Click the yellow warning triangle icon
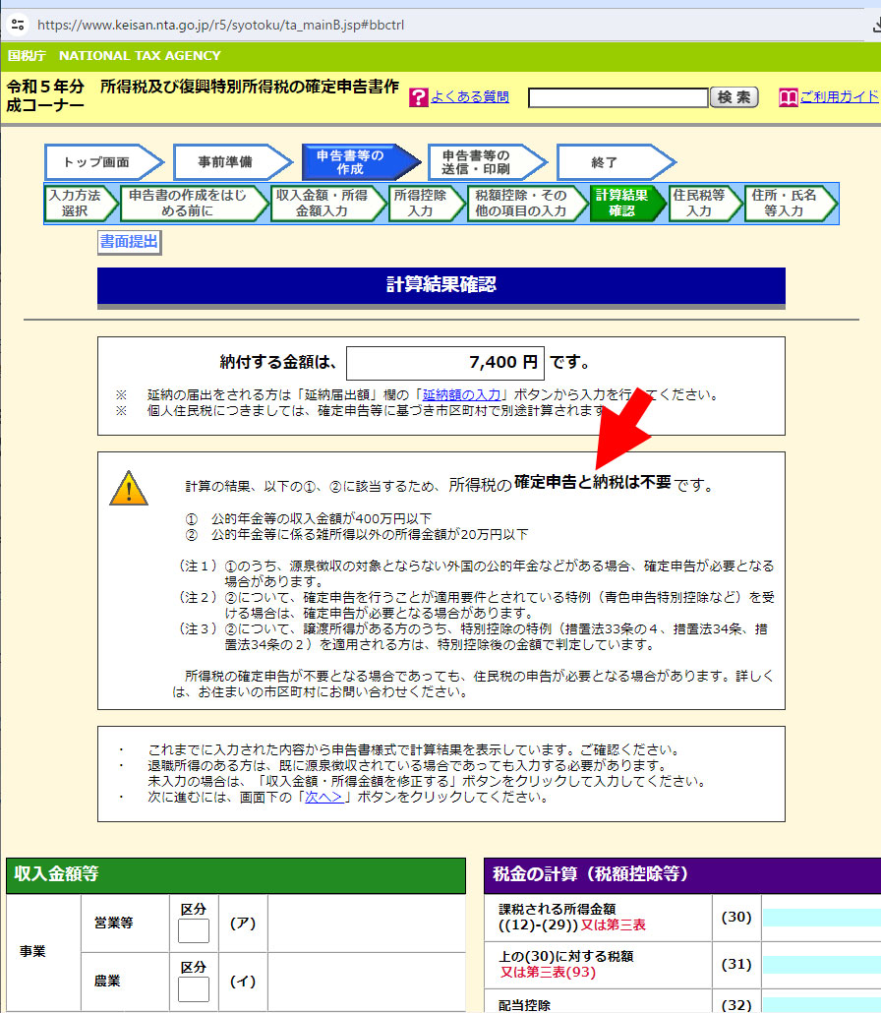Image resolution: width=881 pixels, height=1013 pixels. [x=129, y=489]
